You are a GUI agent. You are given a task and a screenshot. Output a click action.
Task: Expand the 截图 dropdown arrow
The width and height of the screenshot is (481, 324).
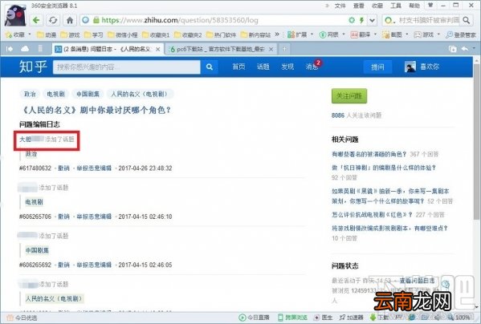point(407,34)
